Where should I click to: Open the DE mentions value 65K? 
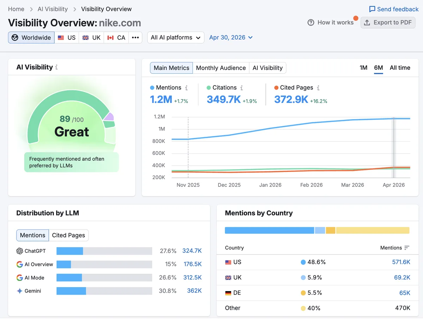click(405, 293)
